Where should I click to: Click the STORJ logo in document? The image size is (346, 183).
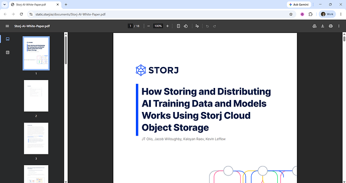157,70
